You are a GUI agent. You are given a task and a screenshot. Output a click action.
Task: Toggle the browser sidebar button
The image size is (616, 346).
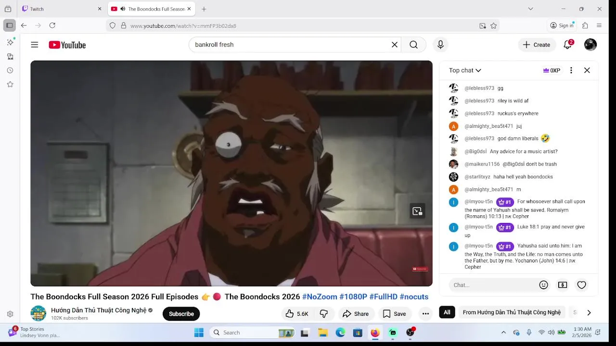(9, 25)
